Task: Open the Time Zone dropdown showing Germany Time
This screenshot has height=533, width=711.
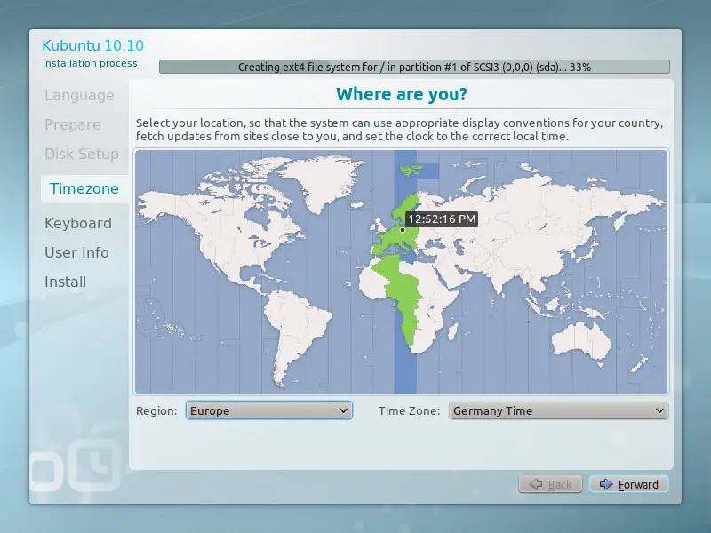Action: (559, 410)
